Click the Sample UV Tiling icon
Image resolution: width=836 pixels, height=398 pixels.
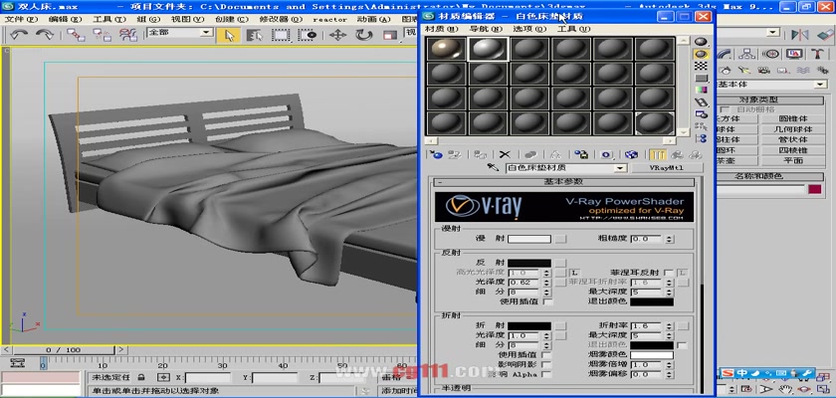[701, 79]
